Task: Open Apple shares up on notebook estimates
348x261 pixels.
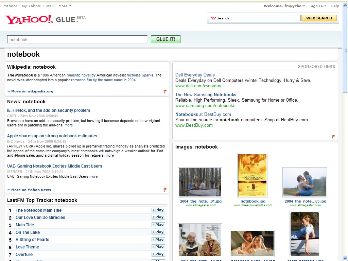Action: 52,136
